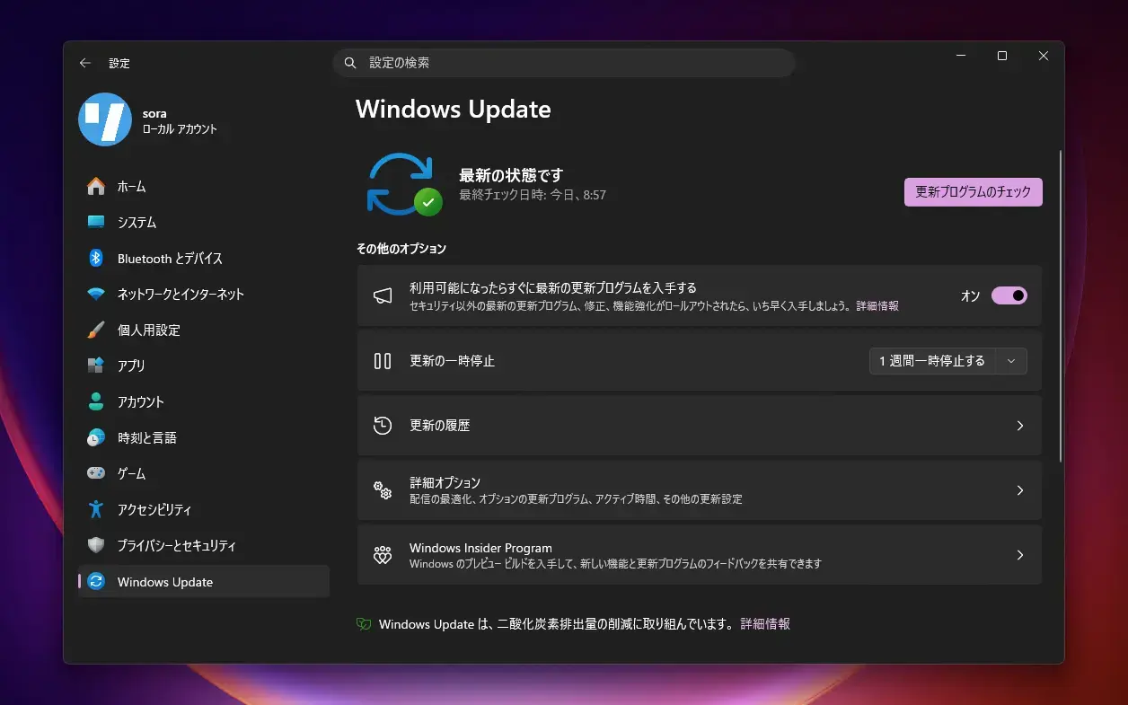The image size is (1128, 705).
Task: Click the network Wi-Fi icon in sidebar
Action: tap(96, 294)
